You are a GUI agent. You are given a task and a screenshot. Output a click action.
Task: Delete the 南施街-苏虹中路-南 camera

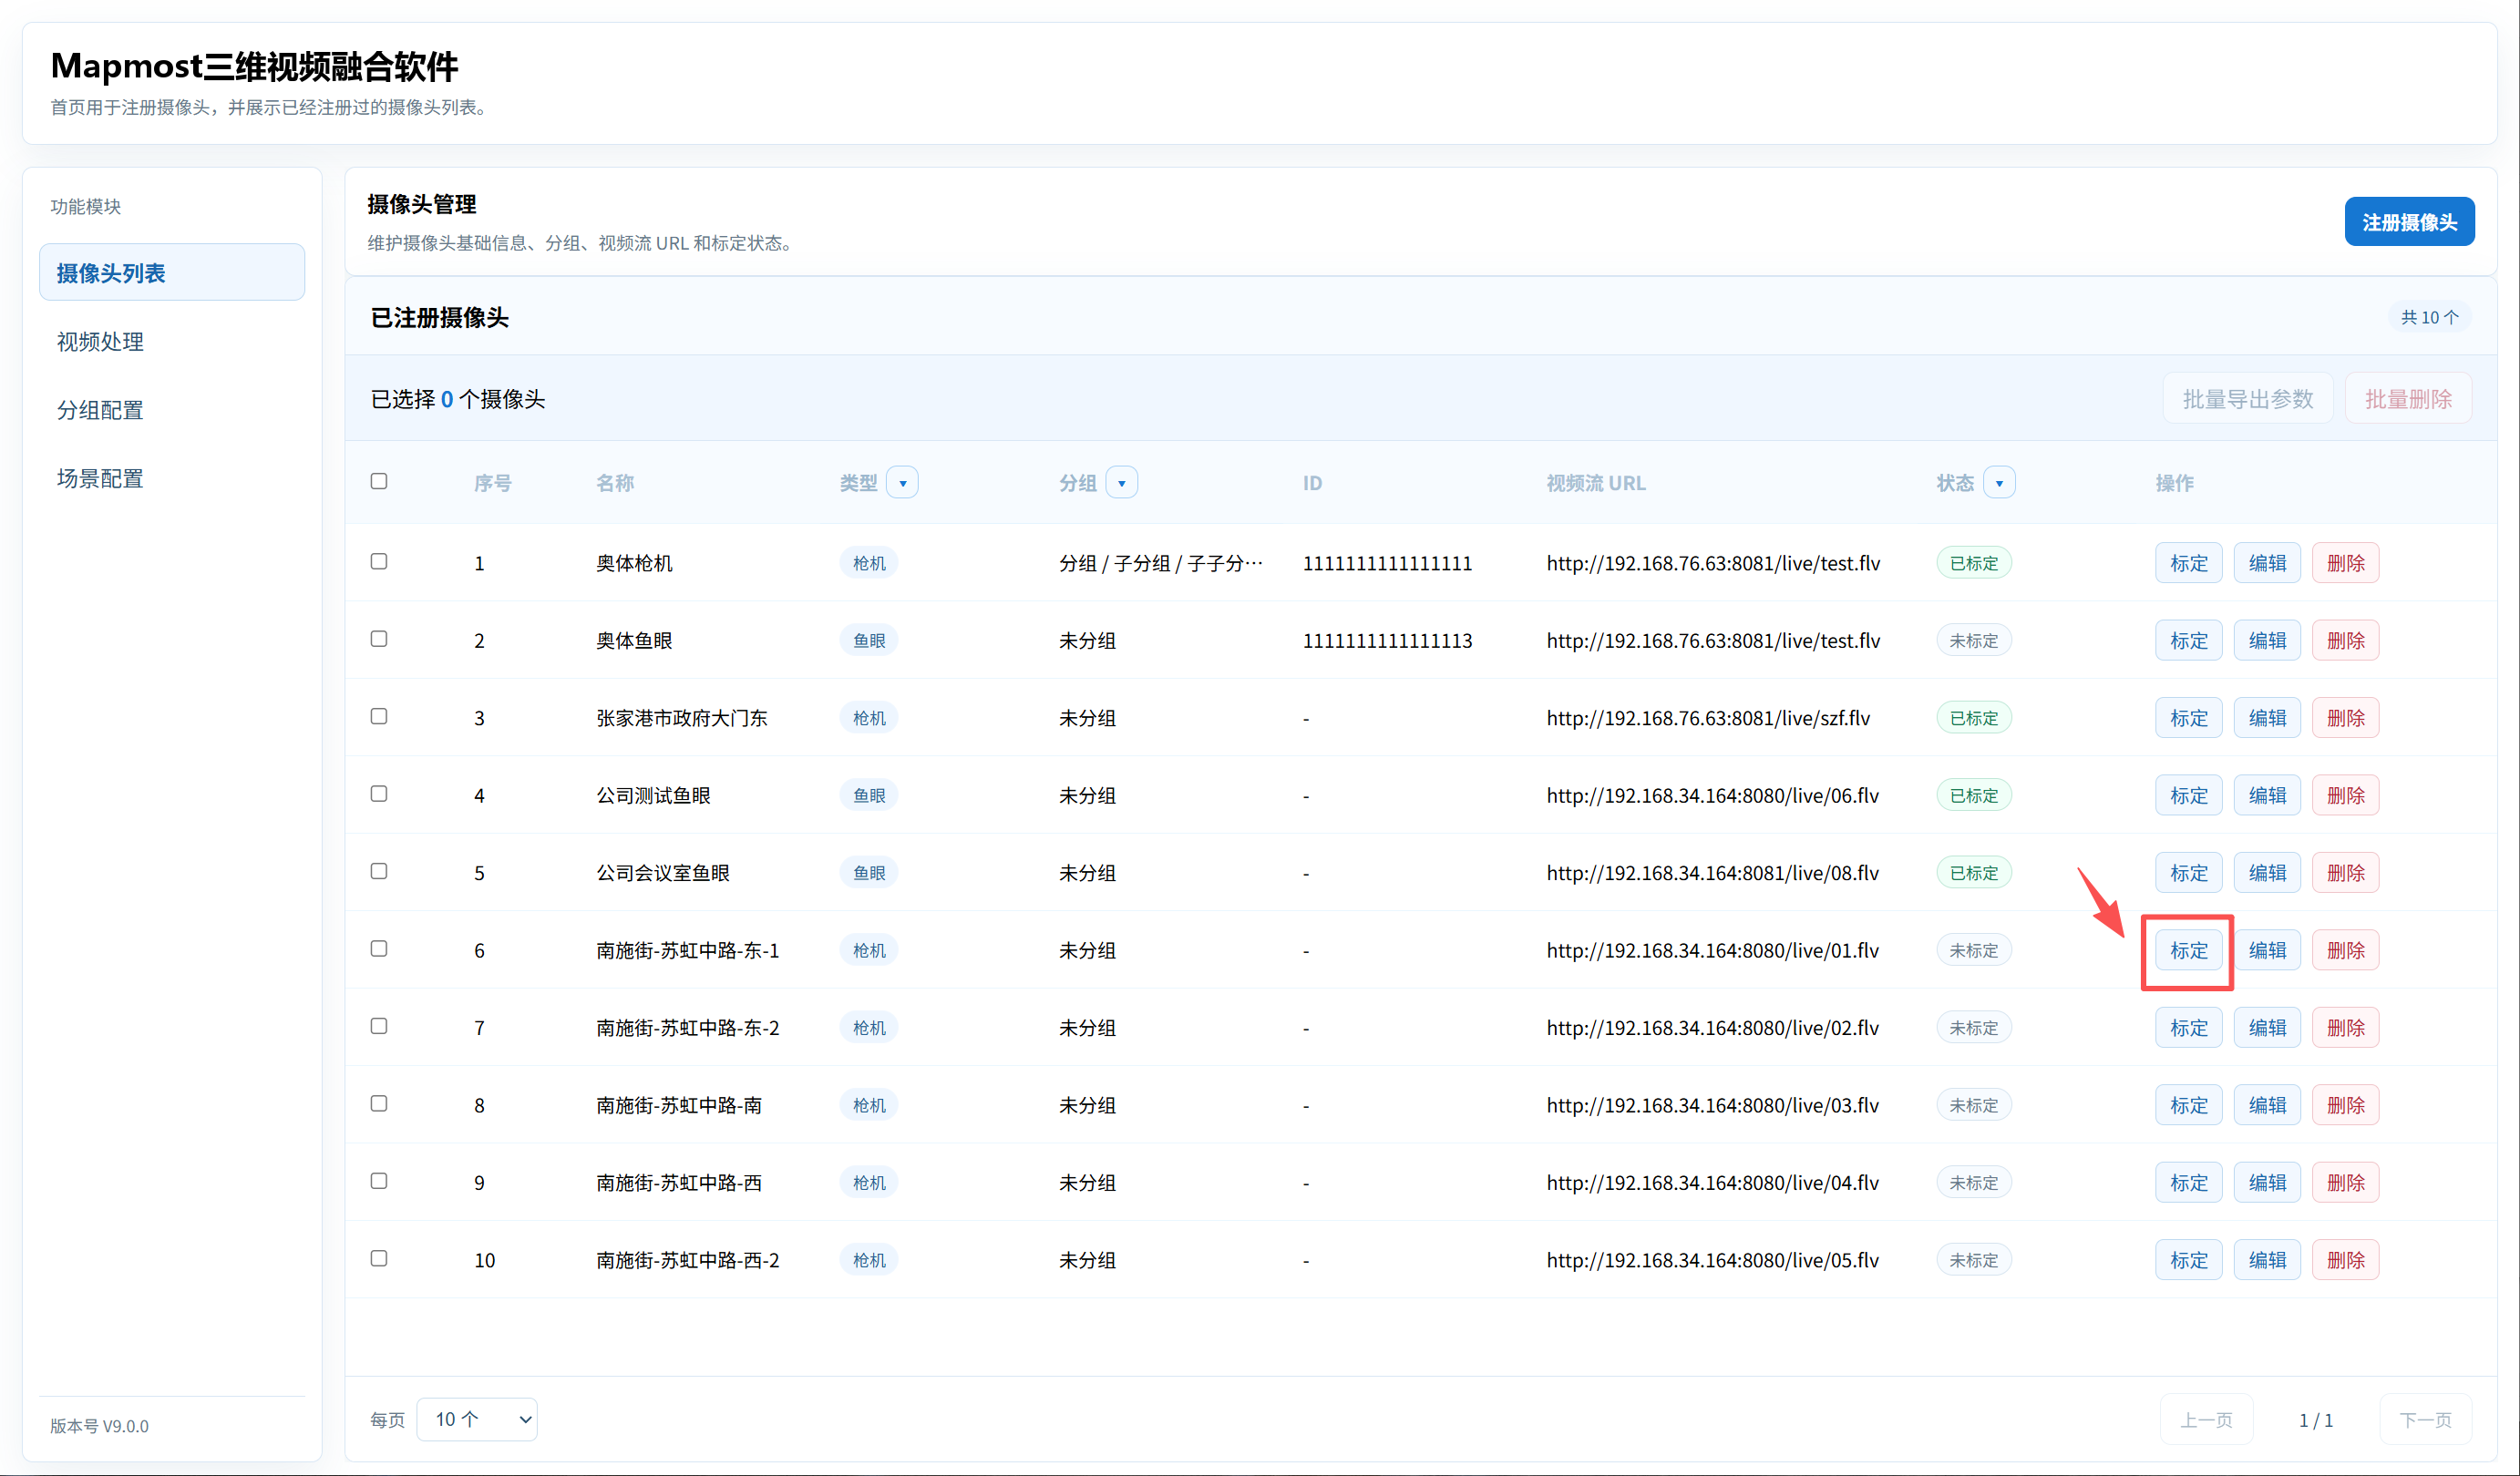2346,1105
